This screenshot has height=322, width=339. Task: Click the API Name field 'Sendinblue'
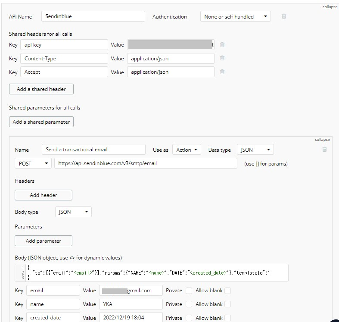(x=93, y=16)
